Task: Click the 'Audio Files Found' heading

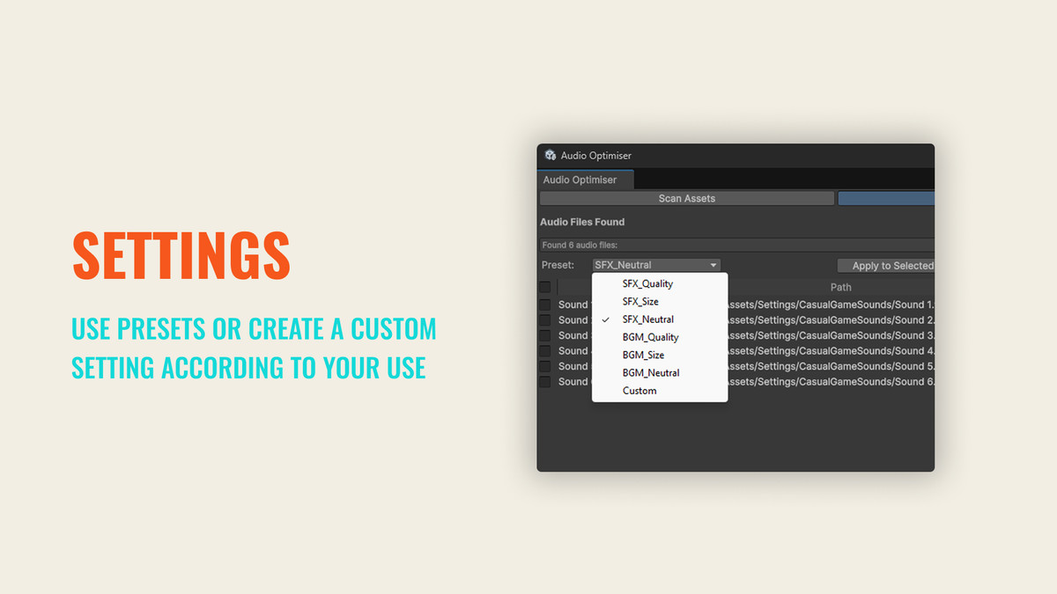Action: tap(582, 222)
